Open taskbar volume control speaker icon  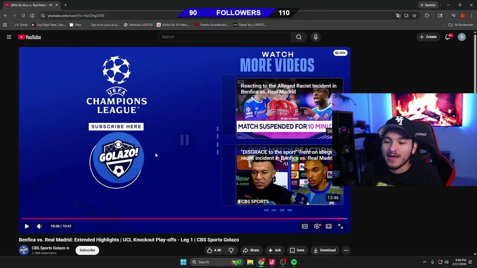pyautogui.click(x=446, y=262)
